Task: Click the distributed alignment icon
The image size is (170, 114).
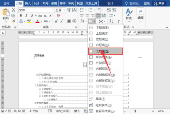Action: pyautogui.click(x=103, y=16)
